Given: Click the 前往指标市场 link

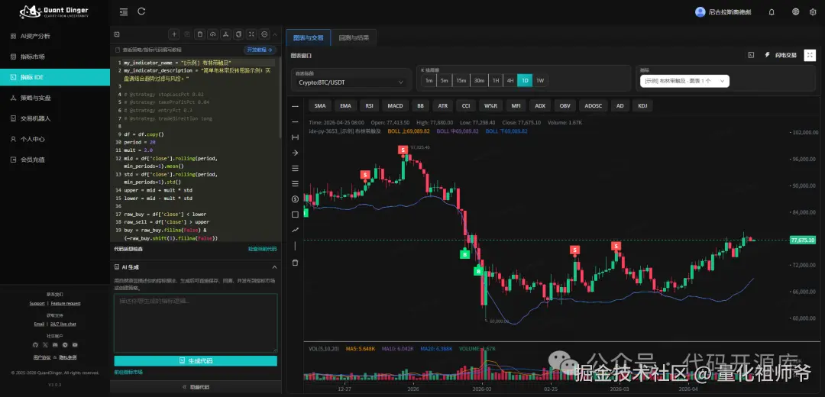Looking at the screenshot, I should [128, 372].
